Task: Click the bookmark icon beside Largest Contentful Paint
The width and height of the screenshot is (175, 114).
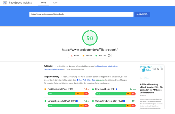Action: pyautogui.click(x=77, y=101)
